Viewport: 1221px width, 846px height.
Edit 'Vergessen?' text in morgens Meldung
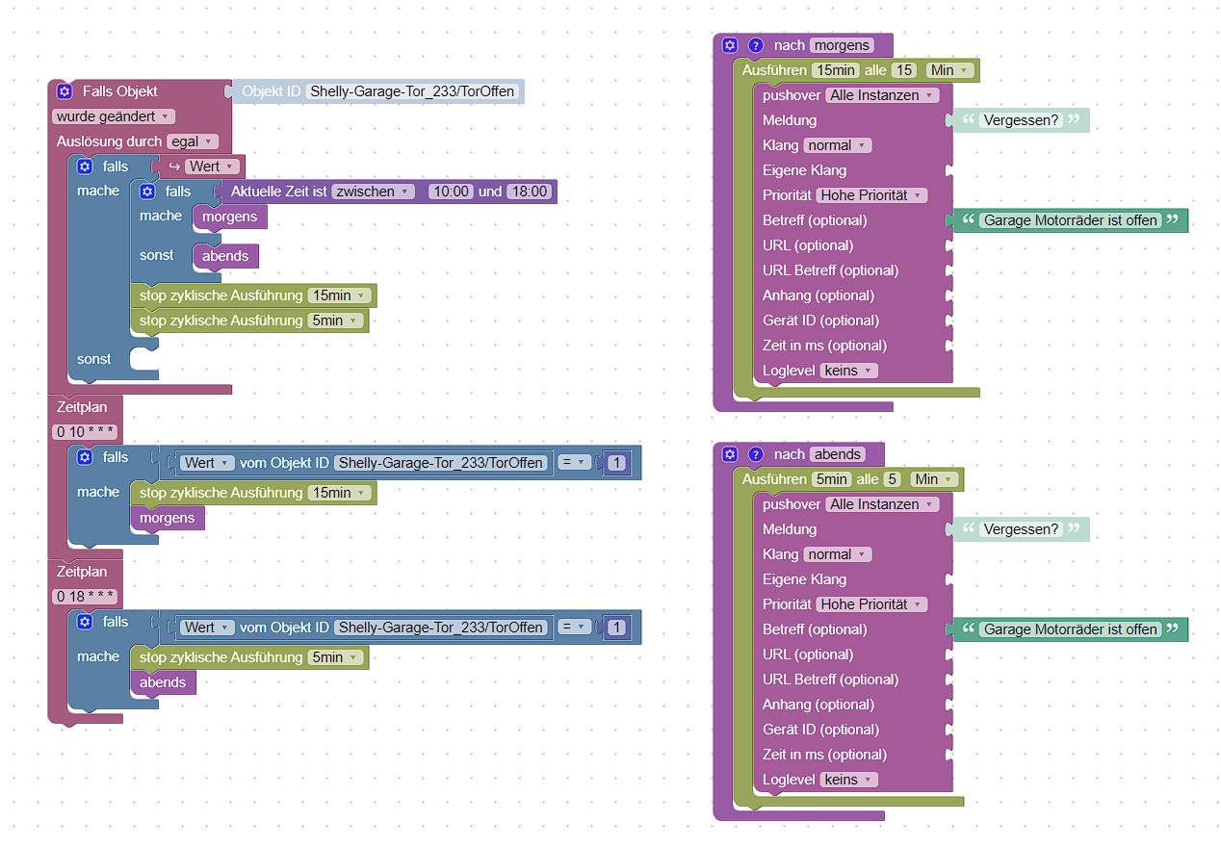click(x=1021, y=120)
